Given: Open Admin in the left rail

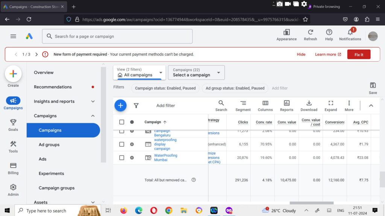Looking at the screenshot, I should point(13,190).
